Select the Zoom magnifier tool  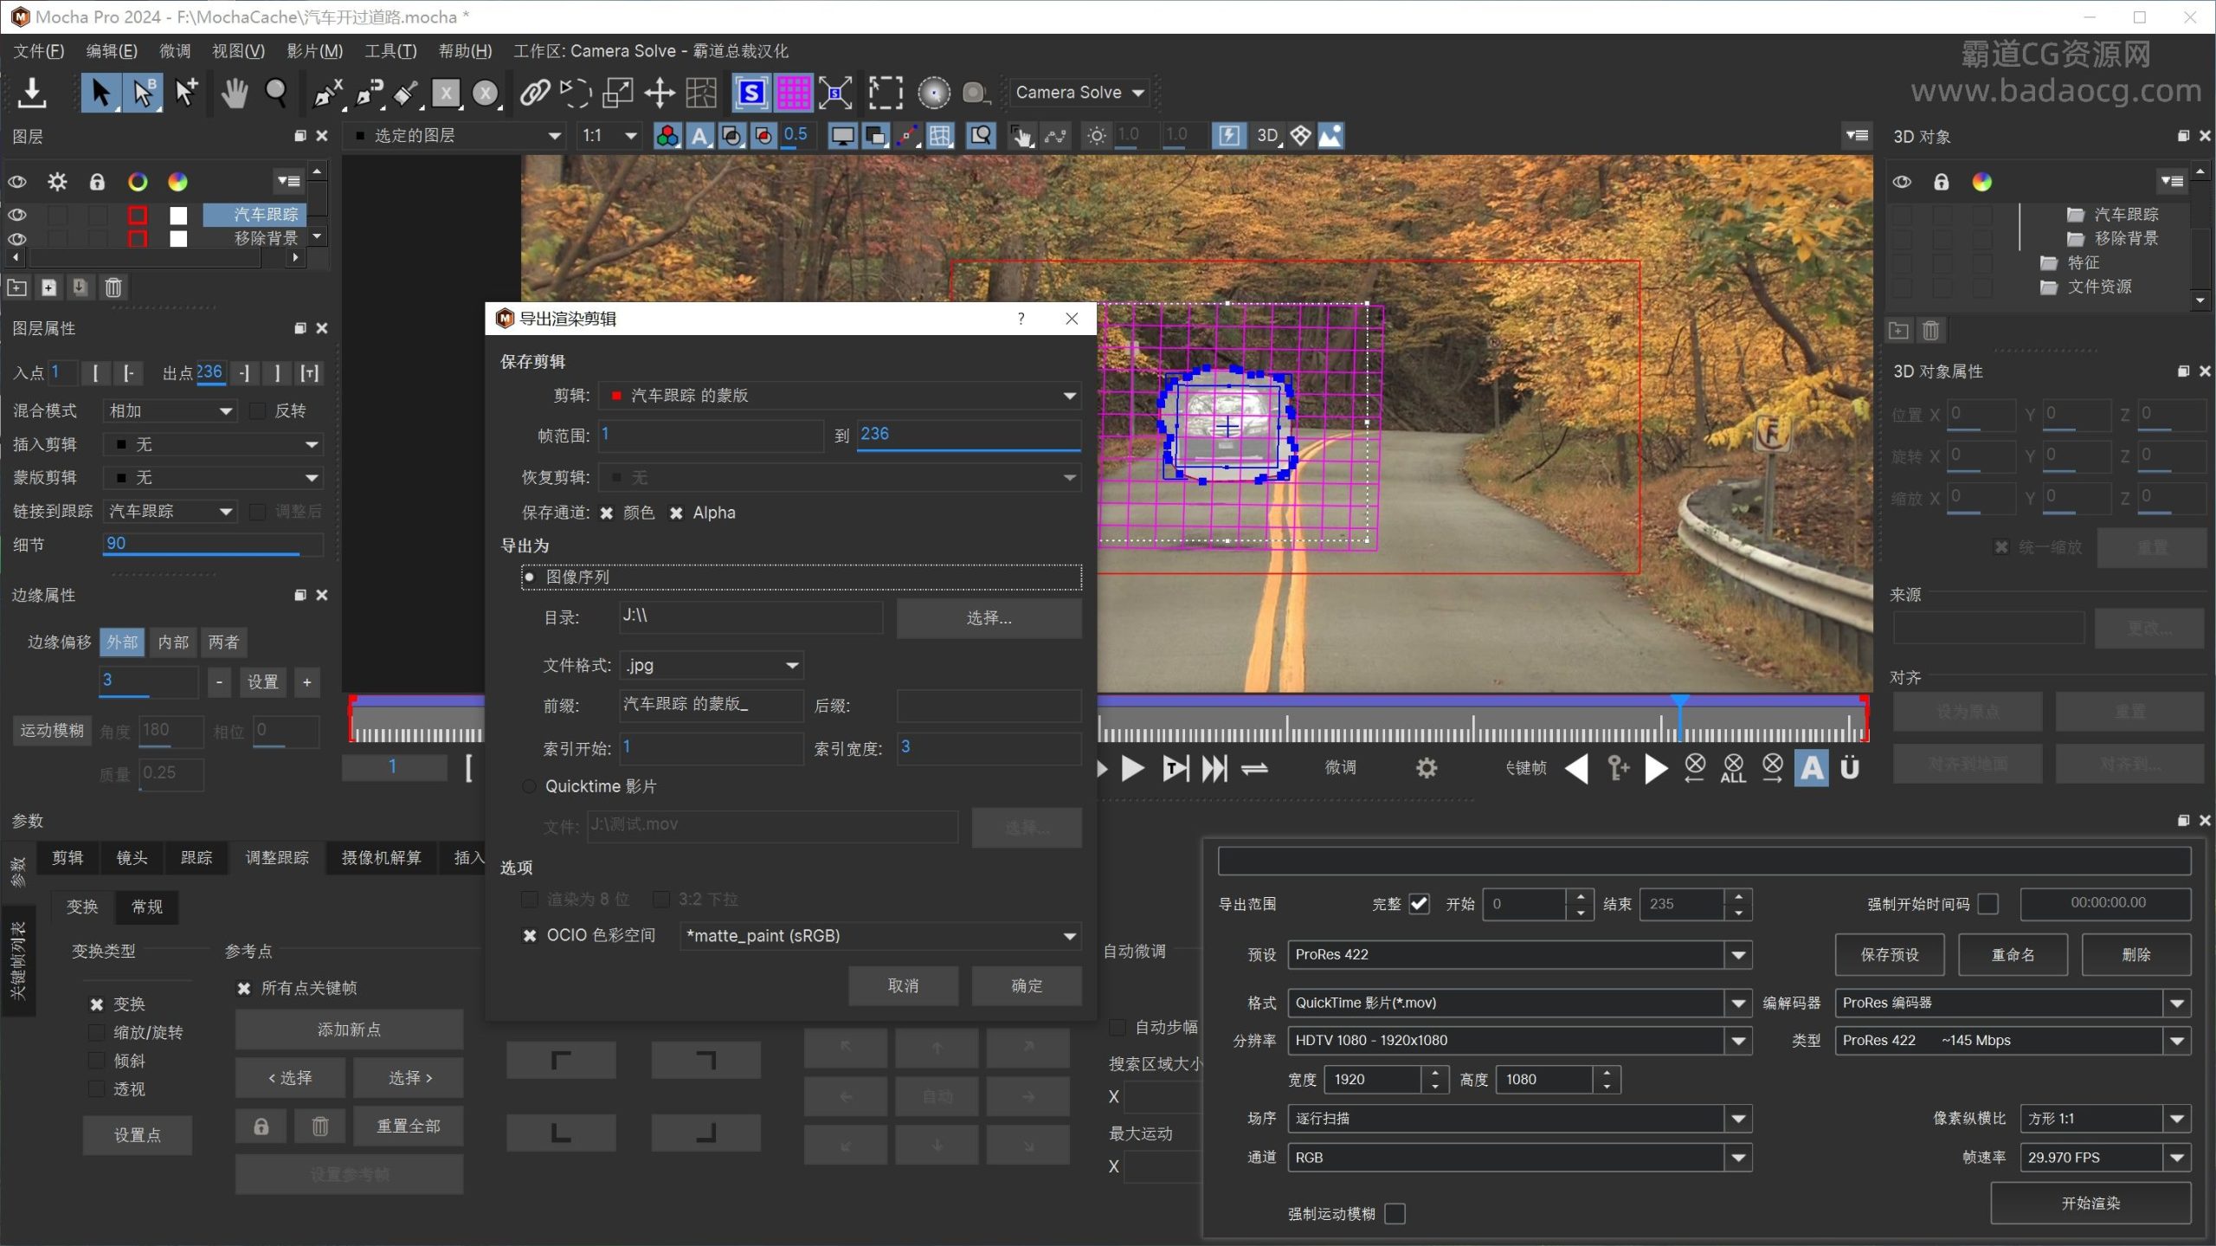275,93
